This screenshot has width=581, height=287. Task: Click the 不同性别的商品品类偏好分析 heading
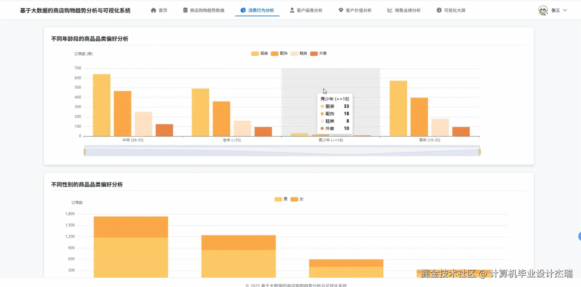(87, 184)
